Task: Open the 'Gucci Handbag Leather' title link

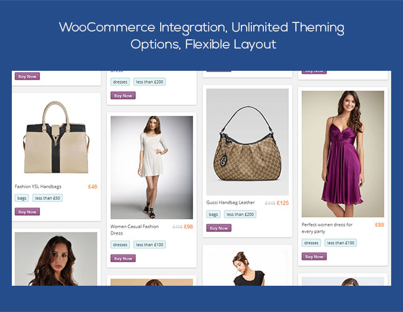Action: coord(230,203)
